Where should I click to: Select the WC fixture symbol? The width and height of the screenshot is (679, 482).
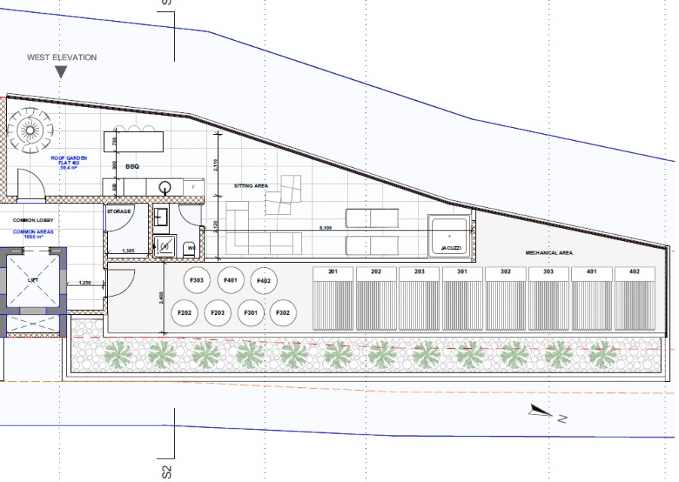pos(189,249)
